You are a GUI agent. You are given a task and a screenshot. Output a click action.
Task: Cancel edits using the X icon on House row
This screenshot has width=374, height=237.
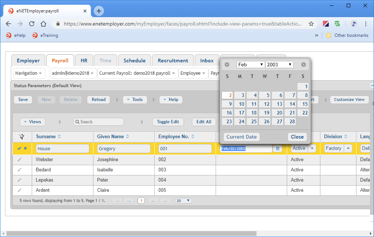pyautogui.click(x=24, y=148)
